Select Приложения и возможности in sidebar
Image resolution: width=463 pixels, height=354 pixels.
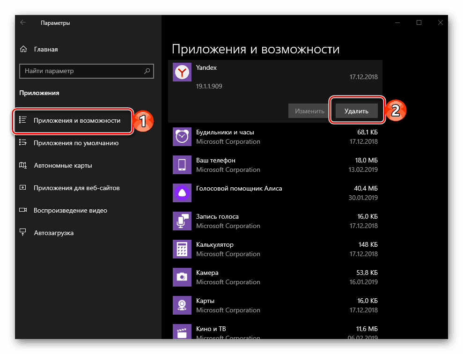73,121
